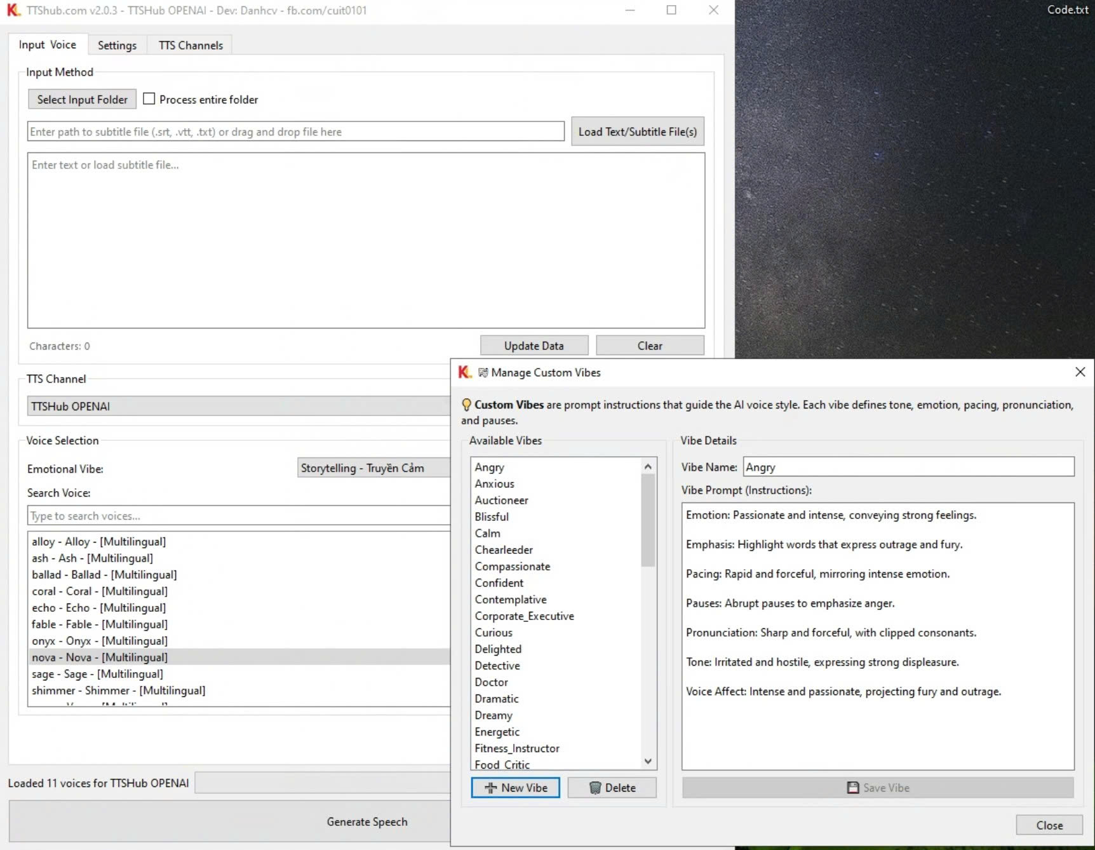Viewport: 1095px width, 850px height.
Task: Click the Generate Speech button
Action: 231,821
